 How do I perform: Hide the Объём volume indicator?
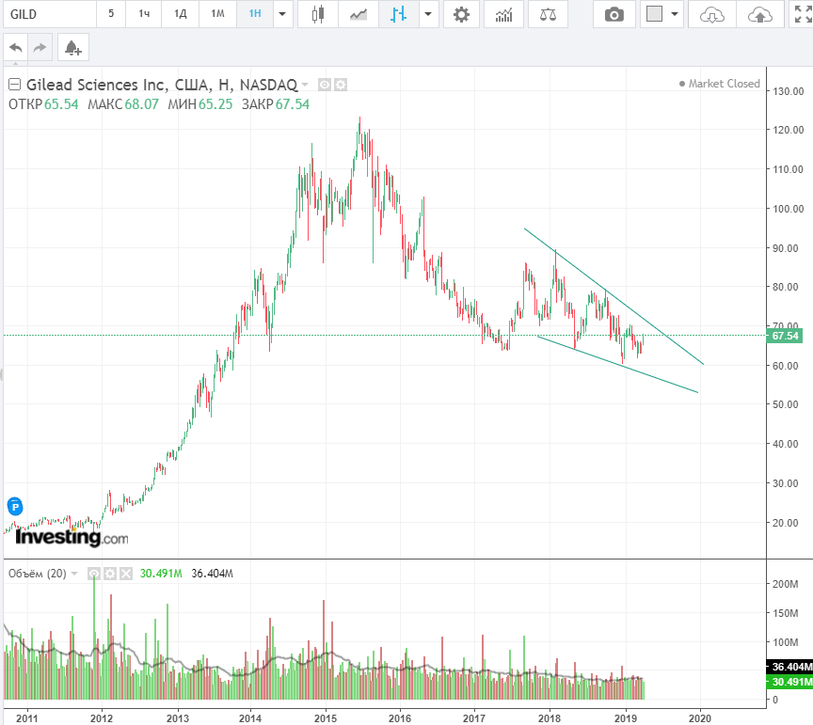(94, 573)
